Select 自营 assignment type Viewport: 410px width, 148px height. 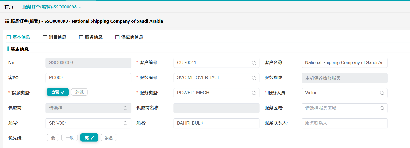[x=57, y=92]
